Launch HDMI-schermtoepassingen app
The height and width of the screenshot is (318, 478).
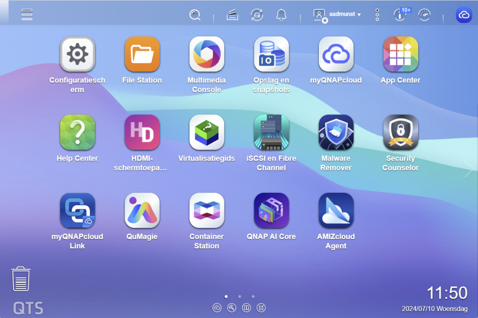[x=142, y=132]
